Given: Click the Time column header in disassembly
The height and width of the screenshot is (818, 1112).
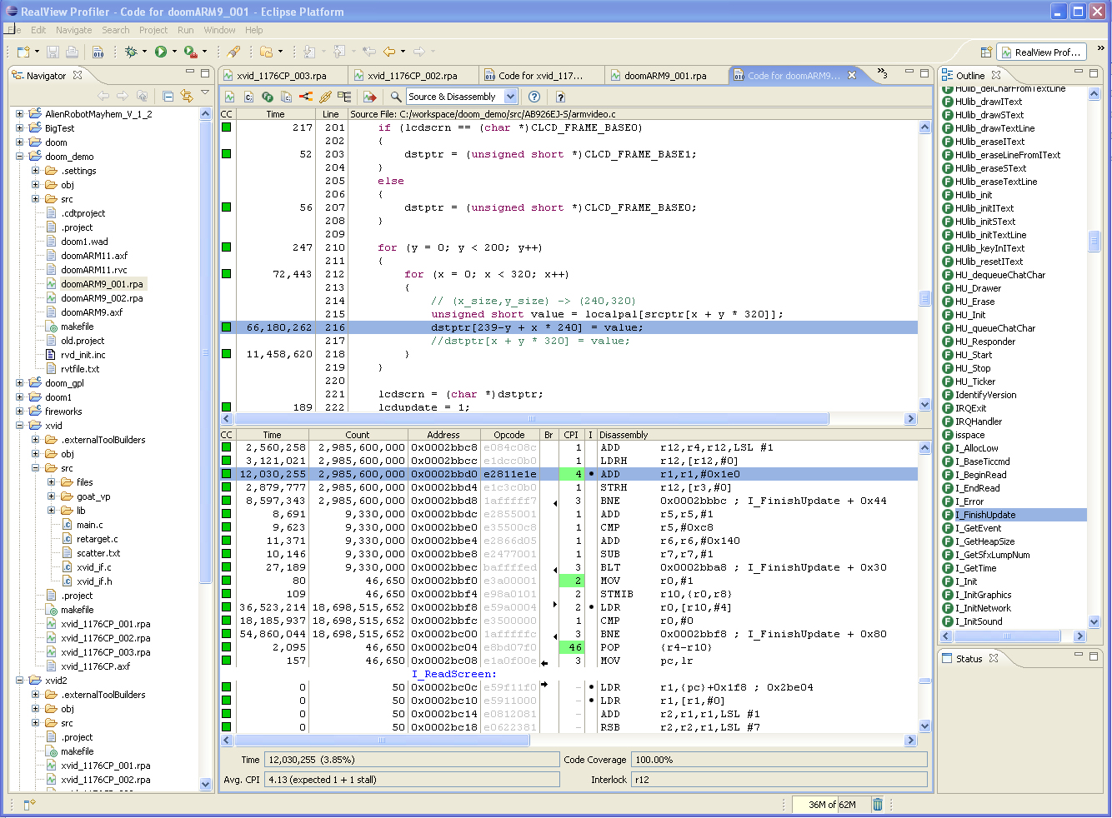Looking at the screenshot, I should (273, 435).
